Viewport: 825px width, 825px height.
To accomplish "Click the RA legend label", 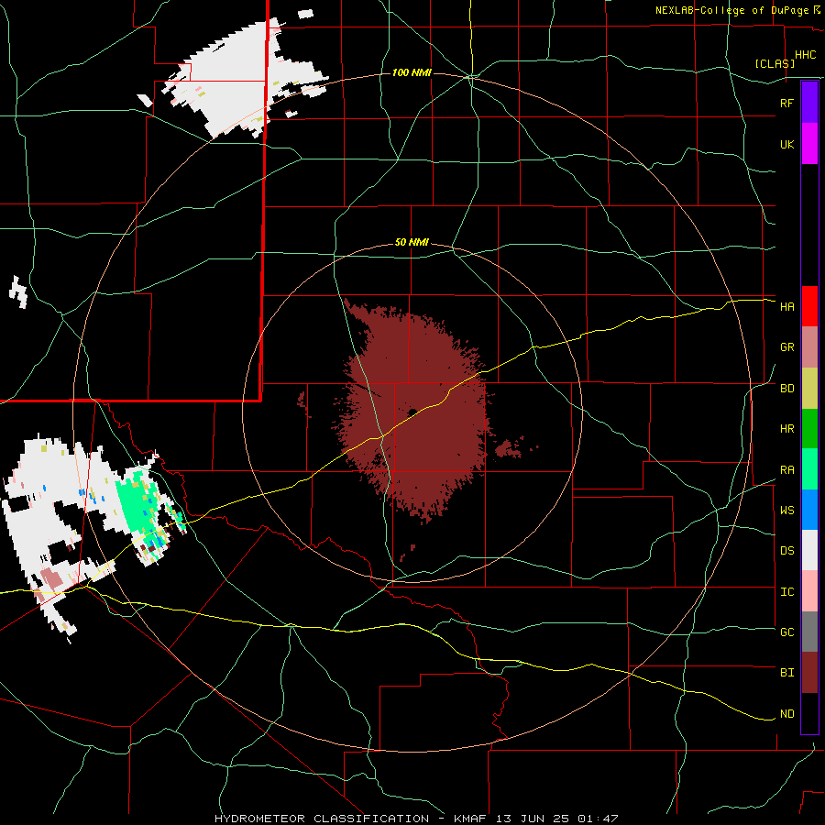I will 786,470.
